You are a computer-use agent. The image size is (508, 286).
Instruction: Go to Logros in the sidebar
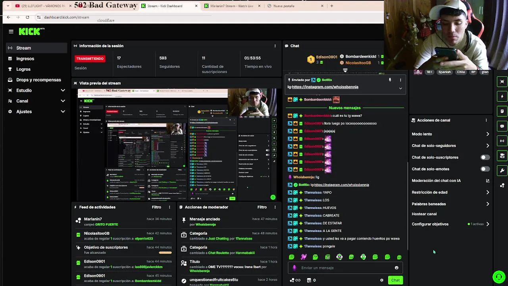click(x=37, y=69)
